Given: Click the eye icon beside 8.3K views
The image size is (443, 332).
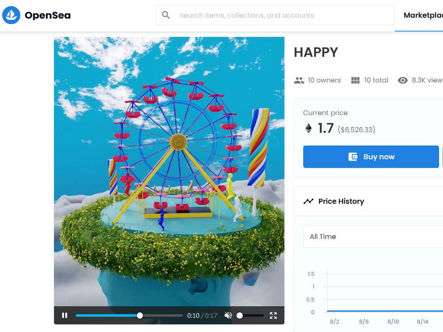Looking at the screenshot, I should coord(403,80).
